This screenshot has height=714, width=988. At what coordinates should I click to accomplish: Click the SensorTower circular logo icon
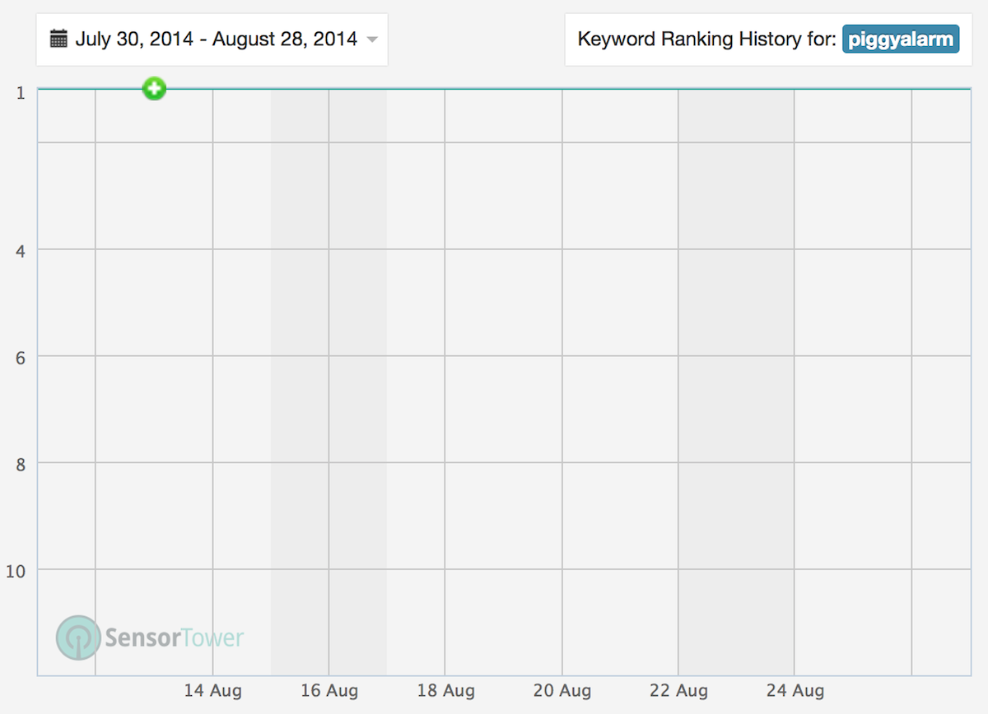(77, 637)
